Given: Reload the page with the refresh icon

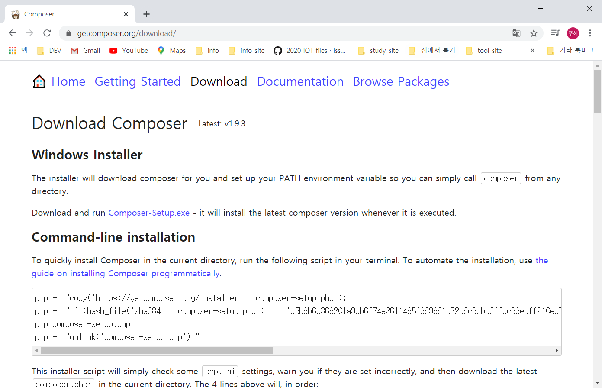Looking at the screenshot, I should (47, 33).
